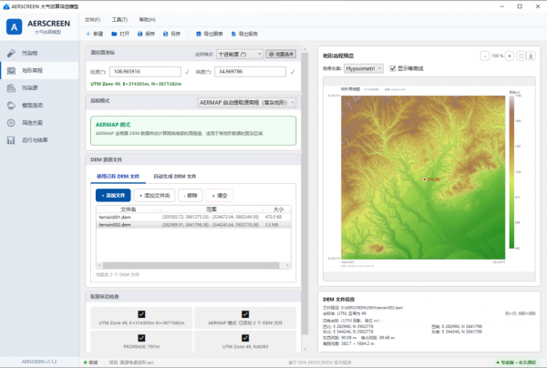
Task: Click the 打开 open folder toolbar icon
Action: (x=114, y=34)
